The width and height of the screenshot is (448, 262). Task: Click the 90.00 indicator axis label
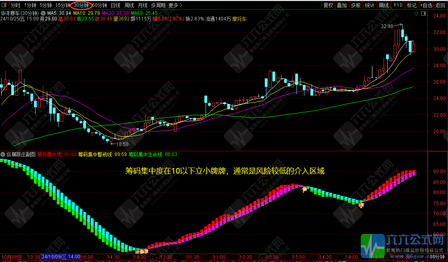coord(439,172)
